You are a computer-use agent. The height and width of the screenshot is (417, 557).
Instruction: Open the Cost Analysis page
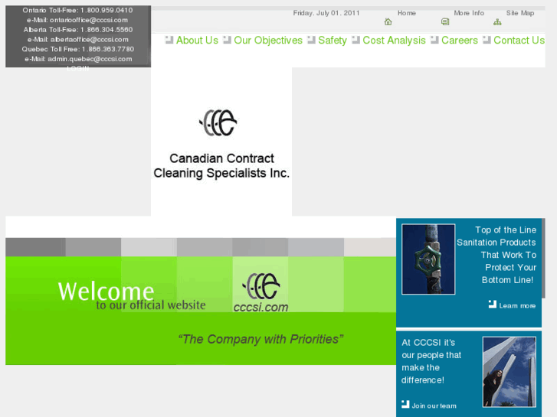394,40
